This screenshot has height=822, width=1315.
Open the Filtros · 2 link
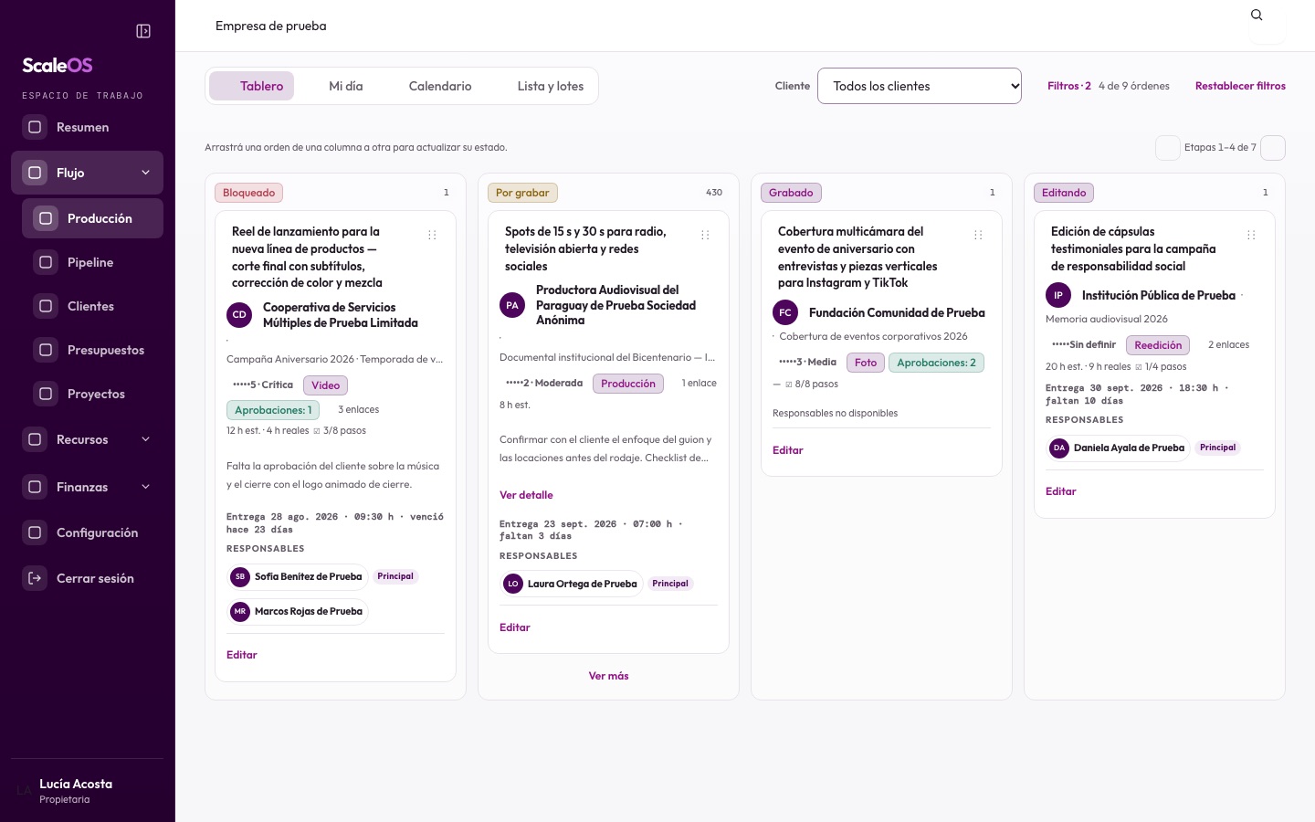click(1069, 86)
